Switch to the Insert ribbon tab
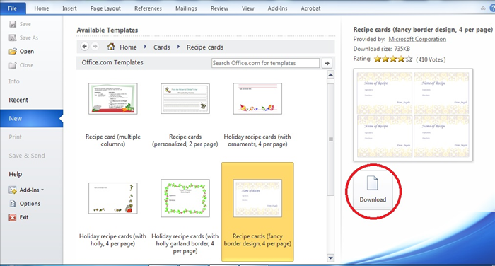 [x=69, y=8]
